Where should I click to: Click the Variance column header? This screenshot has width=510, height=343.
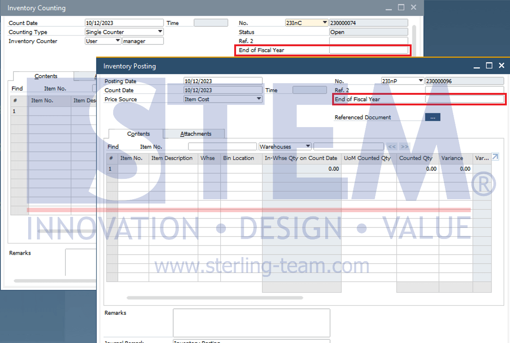click(x=455, y=158)
